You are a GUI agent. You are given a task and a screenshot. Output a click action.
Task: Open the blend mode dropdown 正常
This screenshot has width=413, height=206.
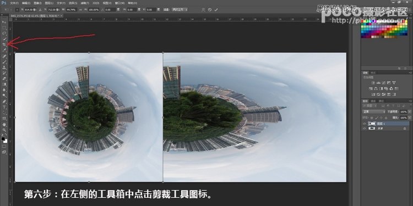tap(374, 112)
